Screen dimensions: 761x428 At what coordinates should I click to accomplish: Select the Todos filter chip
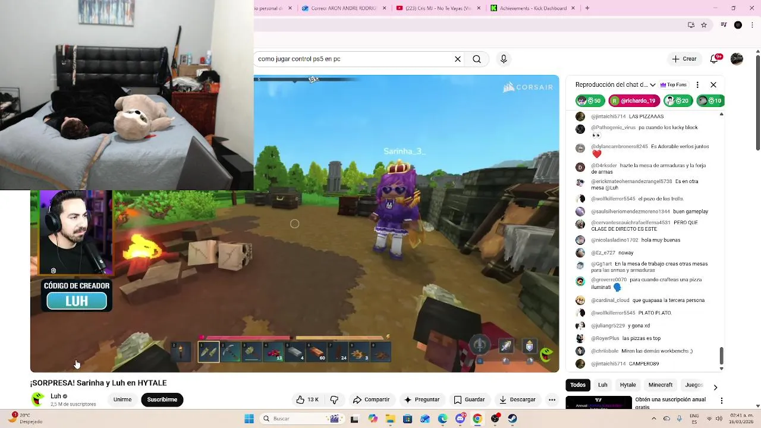[578, 385]
